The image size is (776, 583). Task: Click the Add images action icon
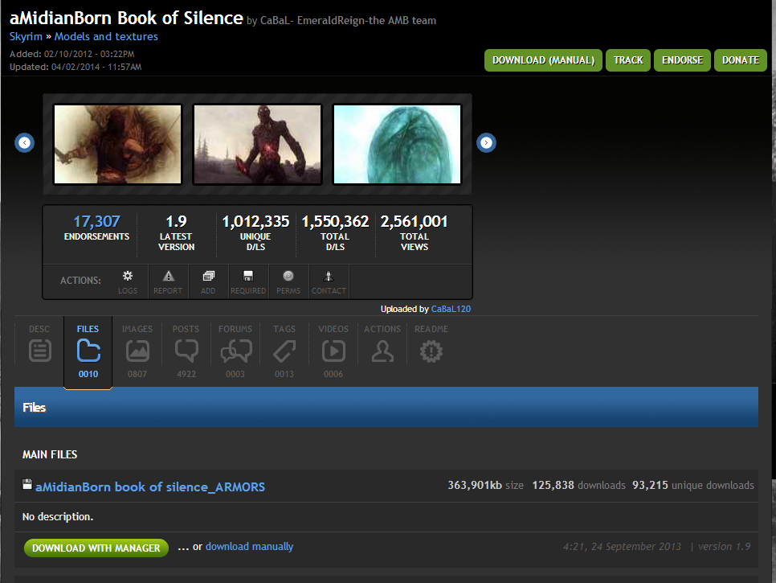coord(209,277)
